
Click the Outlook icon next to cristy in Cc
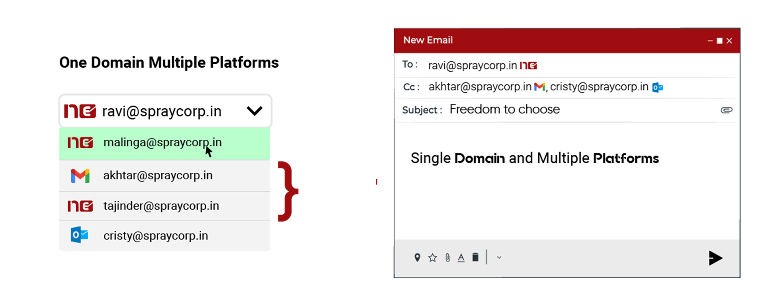point(657,87)
